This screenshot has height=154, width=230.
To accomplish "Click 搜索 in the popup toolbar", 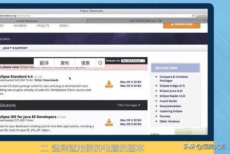I will click(x=85, y=63).
